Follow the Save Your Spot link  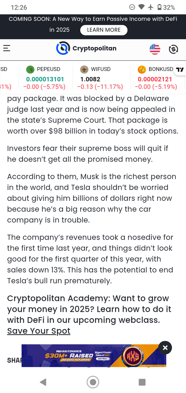[39, 331]
